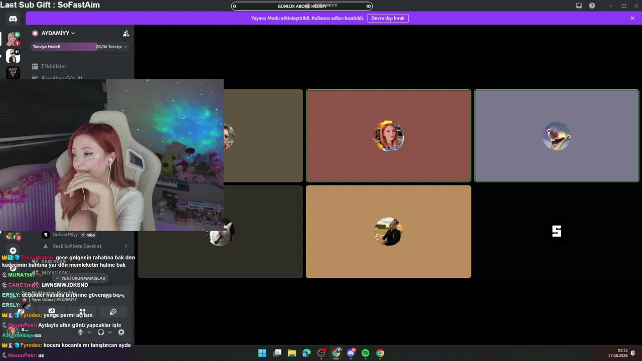Open Discord user settings gear
This screenshot has width=642, height=361.
(x=121, y=332)
